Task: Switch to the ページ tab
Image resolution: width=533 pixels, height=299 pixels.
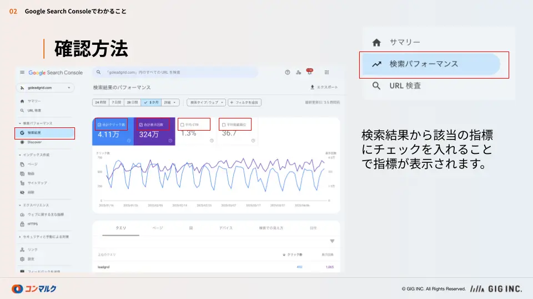Action: pos(157,228)
